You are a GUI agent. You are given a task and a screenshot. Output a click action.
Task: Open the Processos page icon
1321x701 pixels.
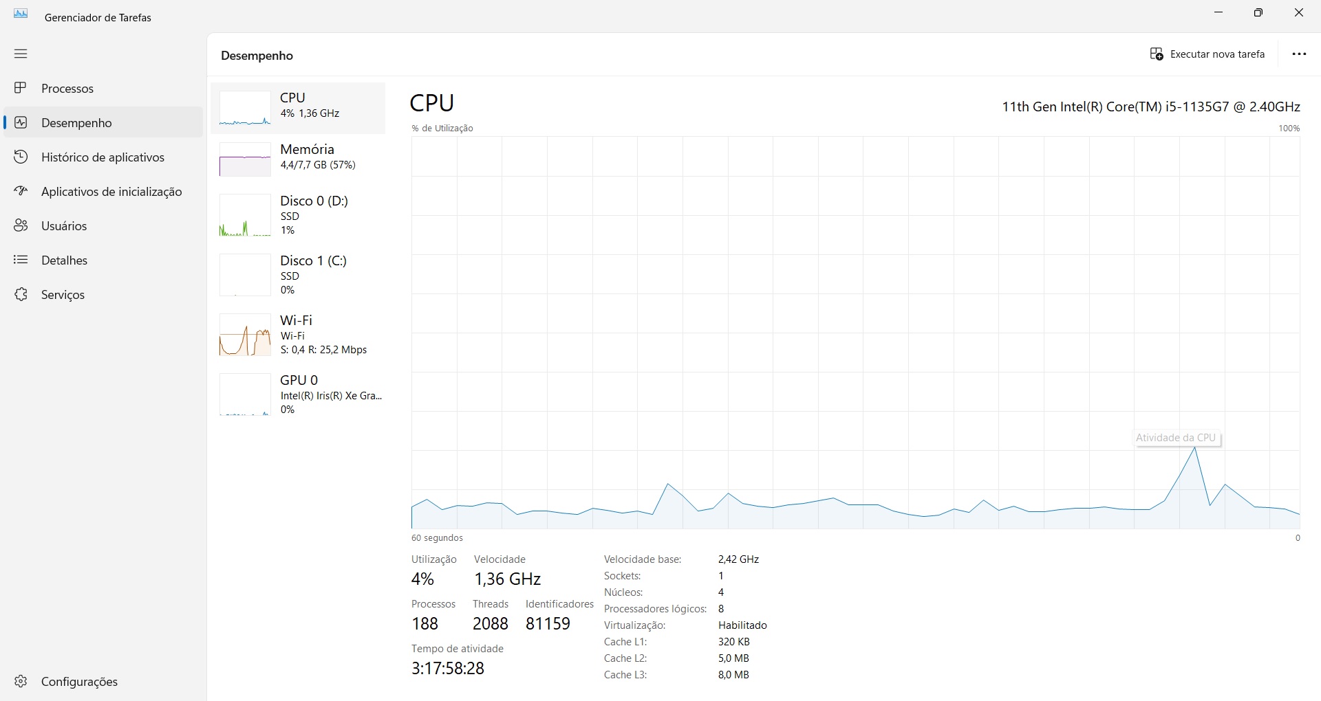21,88
